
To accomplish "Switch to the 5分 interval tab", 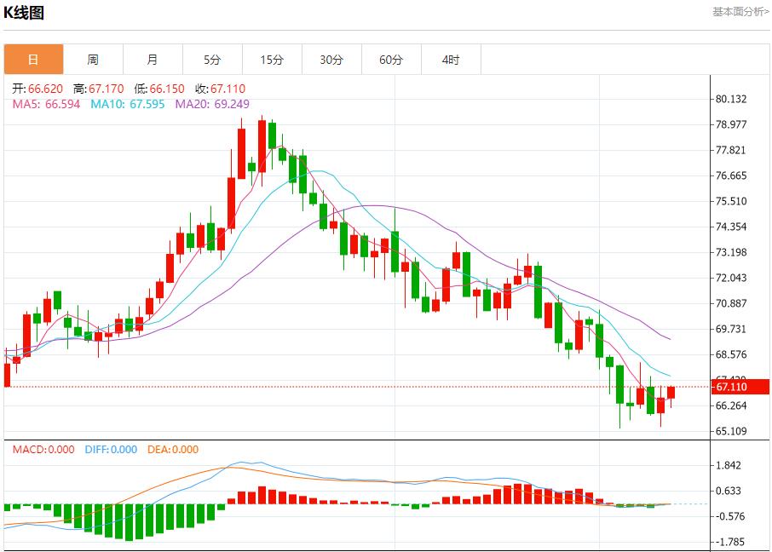I will tap(212, 60).
